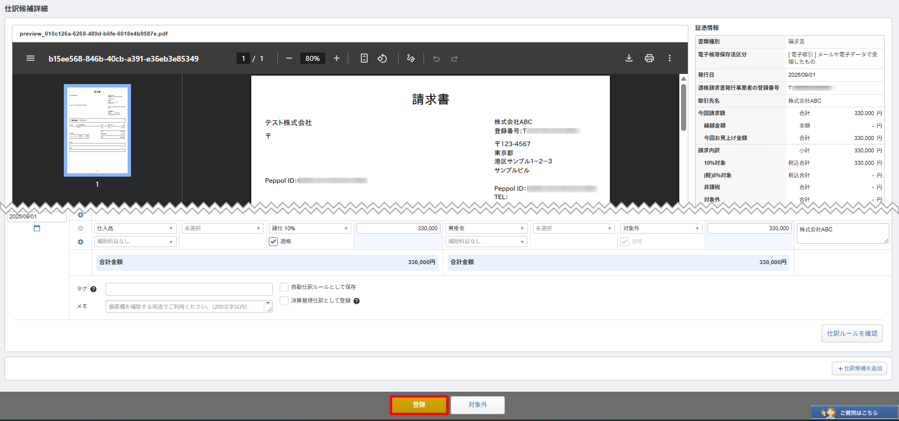The height and width of the screenshot is (421, 899).
Task: Download the PDF invoice
Action: pyautogui.click(x=629, y=58)
